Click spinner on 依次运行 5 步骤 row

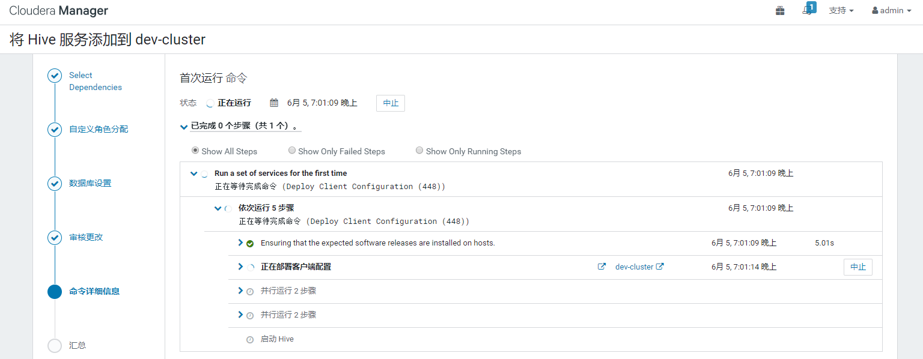click(x=228, y=209)
